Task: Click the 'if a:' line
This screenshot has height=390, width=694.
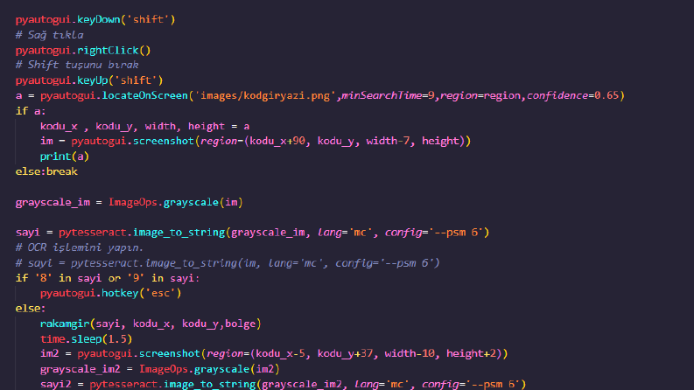Action: [31, 111]
